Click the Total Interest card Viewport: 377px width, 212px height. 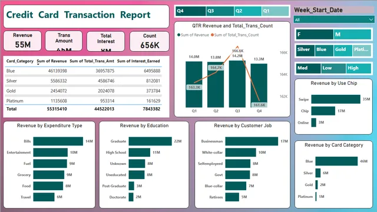click(106, 41)
